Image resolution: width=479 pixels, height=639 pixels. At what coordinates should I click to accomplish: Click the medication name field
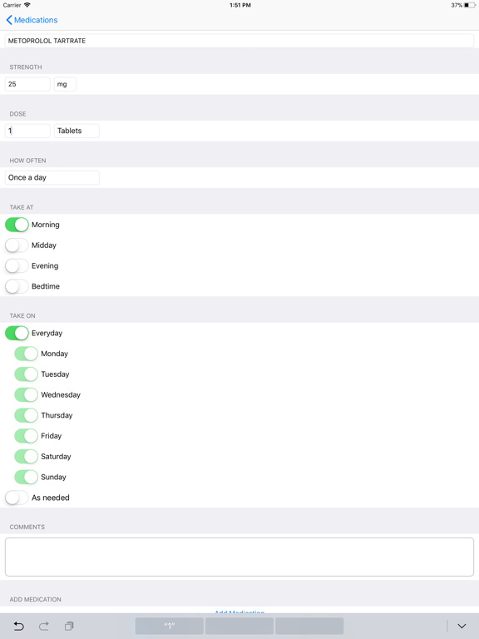[x=239, y=41]
